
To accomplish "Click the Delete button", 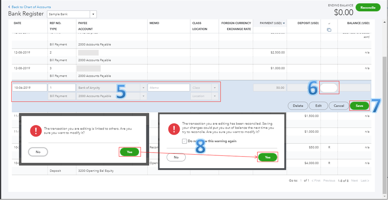I will tap(298, 106).
